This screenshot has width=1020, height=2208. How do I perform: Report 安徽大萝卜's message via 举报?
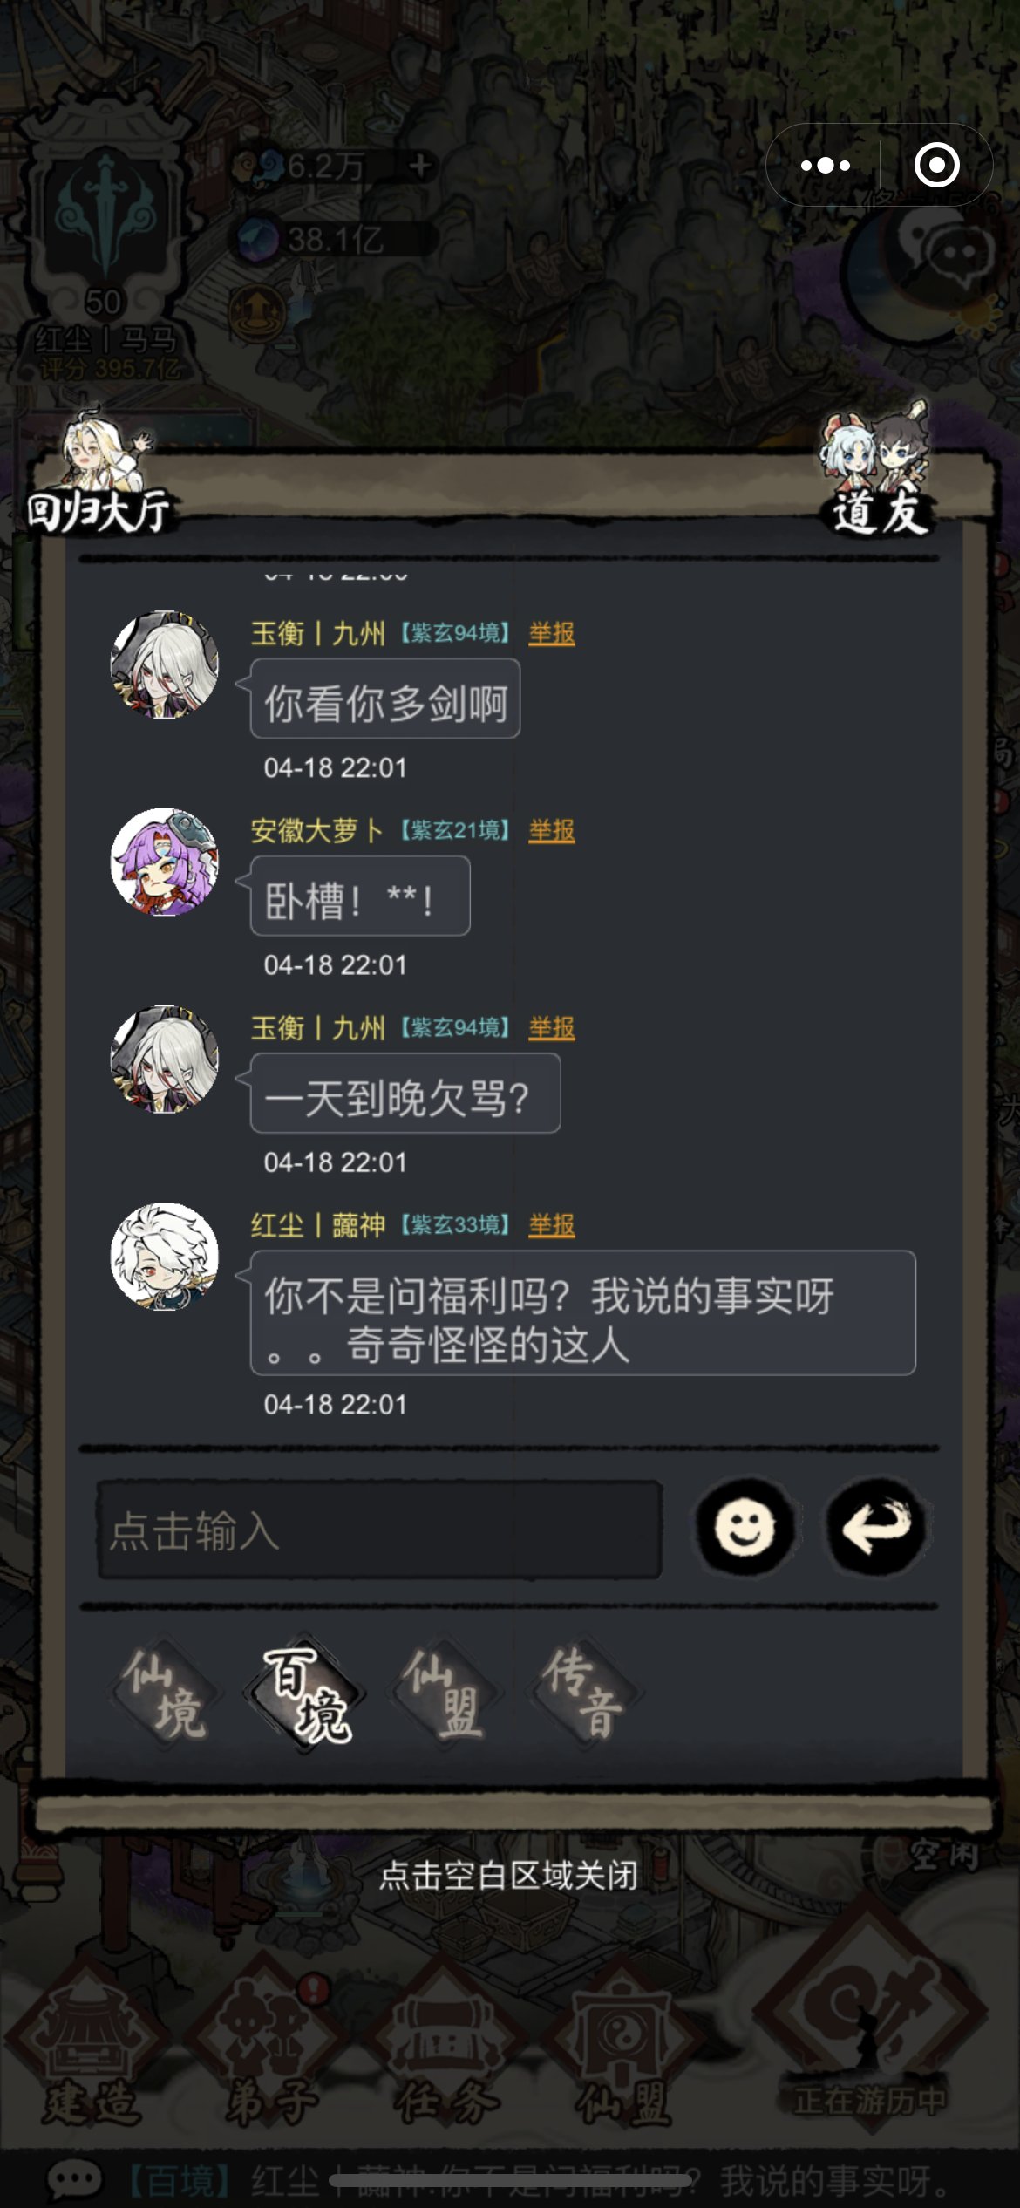click(552, 830)
